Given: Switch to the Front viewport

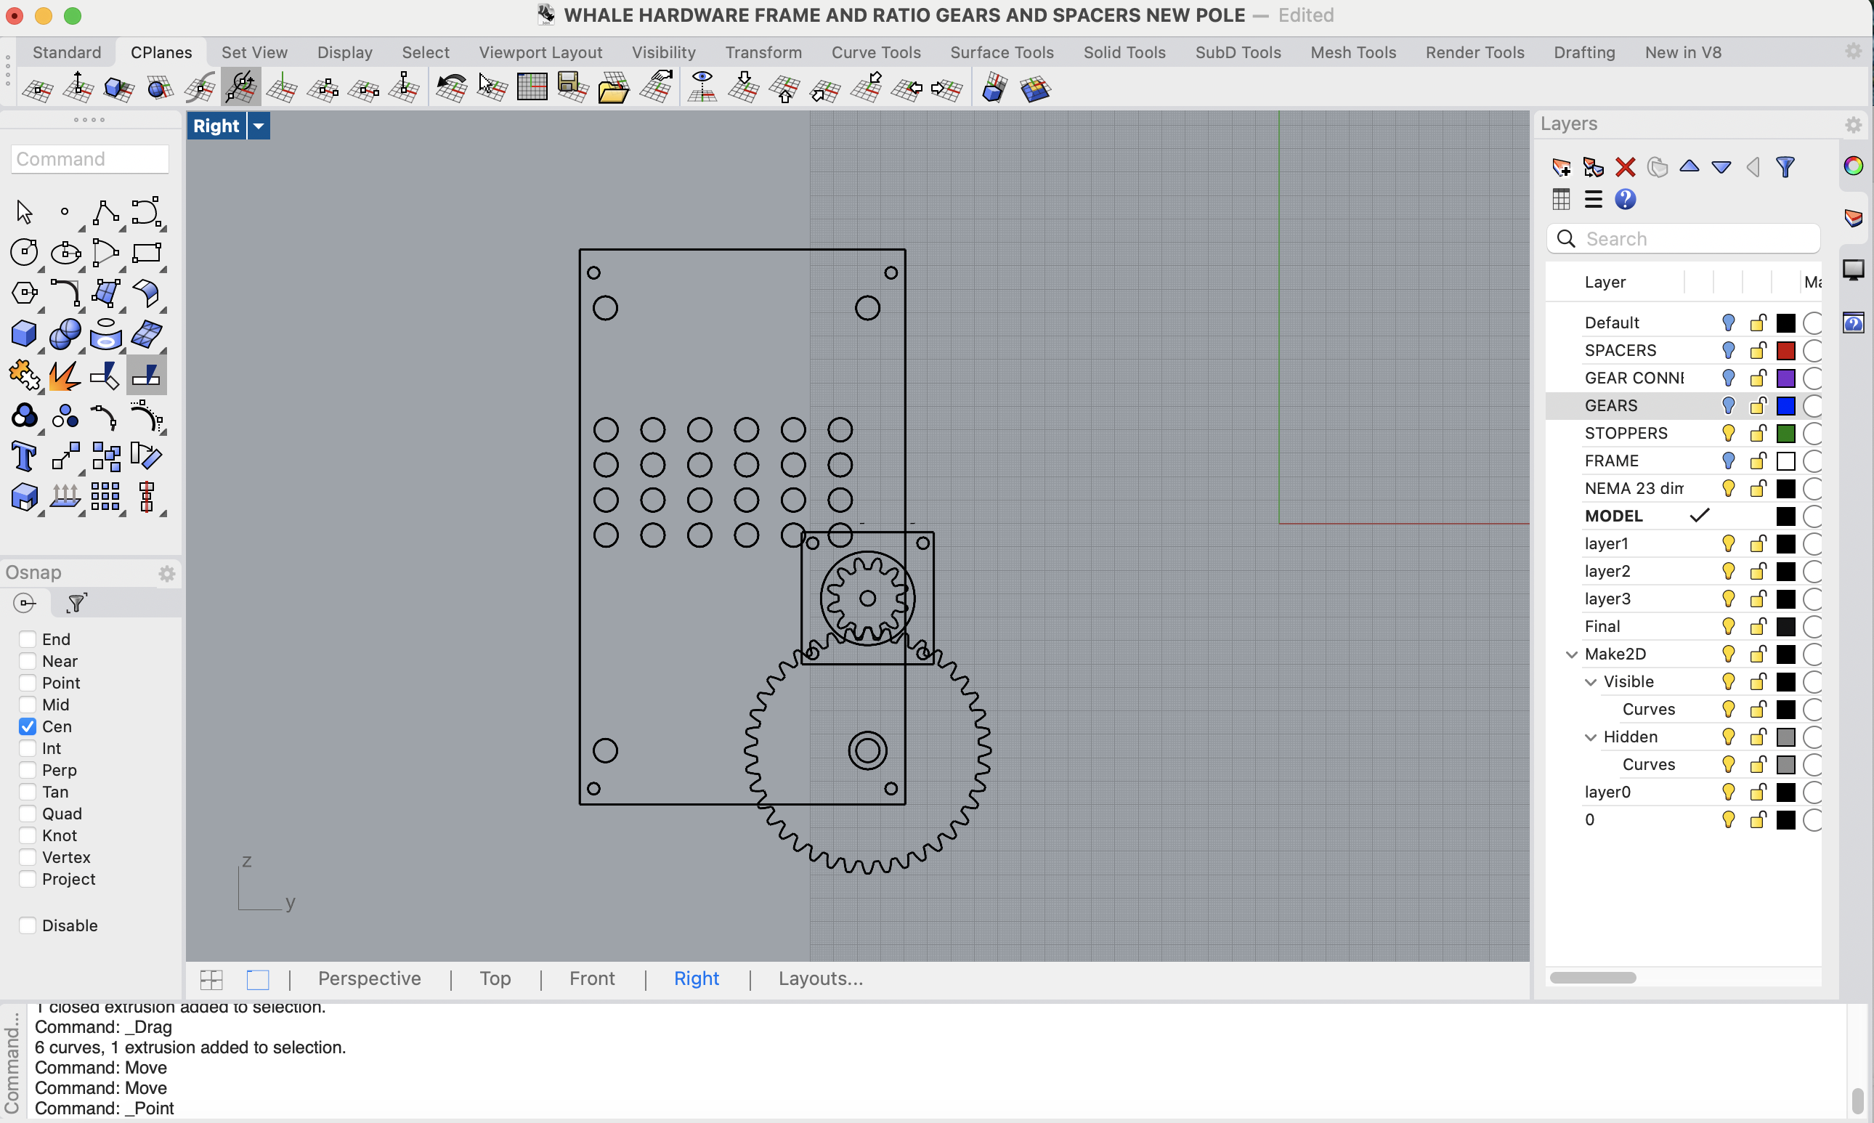Looking at the screenshot, I should 592,978.
